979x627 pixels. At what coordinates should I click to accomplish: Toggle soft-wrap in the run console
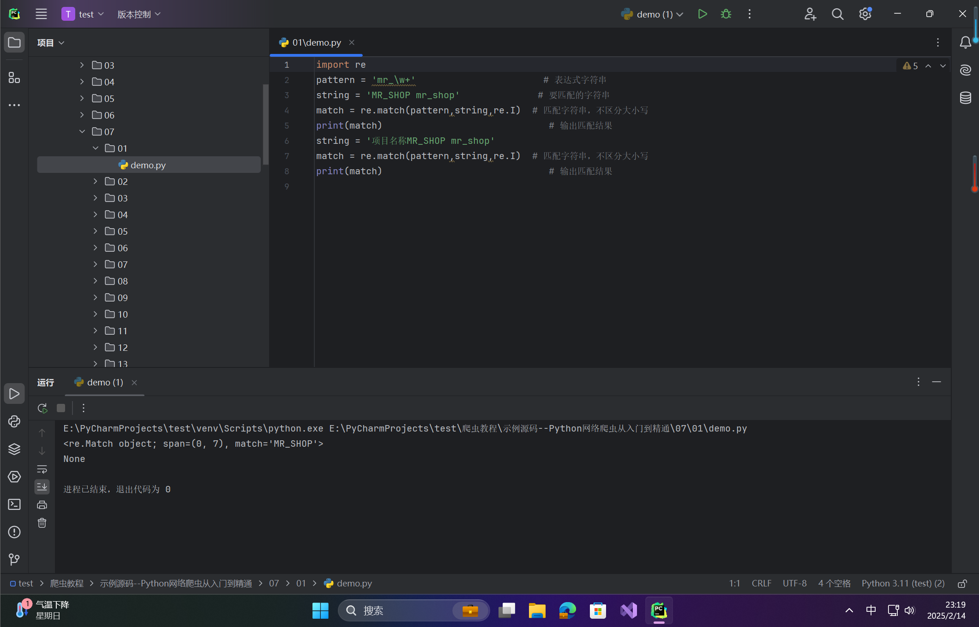pyautogui.click(x=42, y=469)
